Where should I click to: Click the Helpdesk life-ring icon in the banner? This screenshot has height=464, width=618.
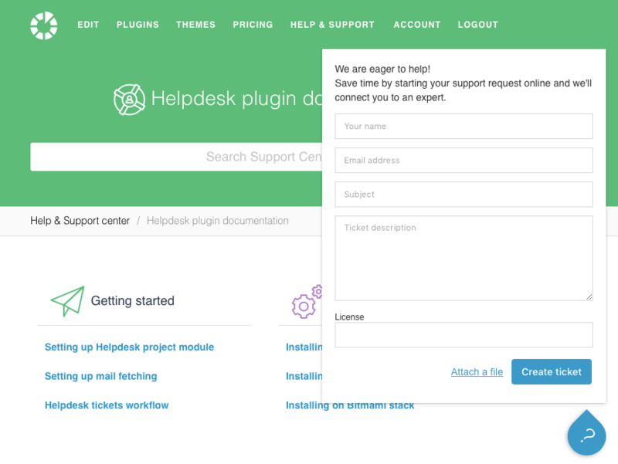130,99
